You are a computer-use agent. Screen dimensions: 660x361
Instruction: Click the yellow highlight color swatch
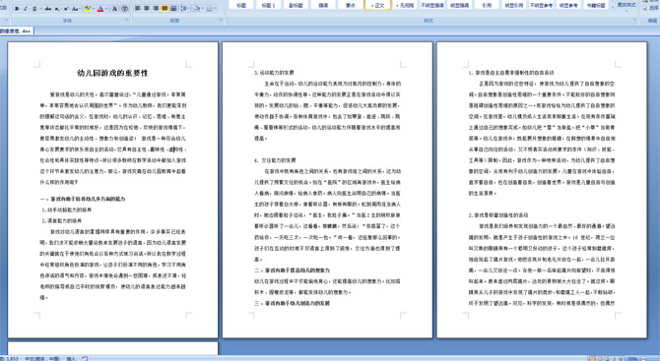88,9
